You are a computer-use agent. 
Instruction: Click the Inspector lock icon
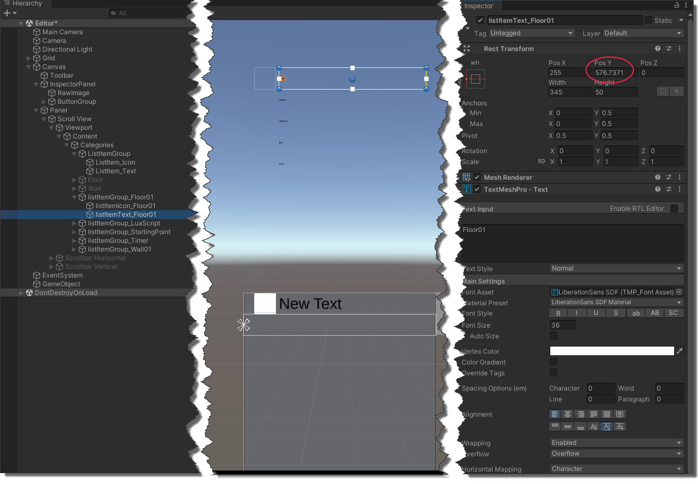point(677,5)
